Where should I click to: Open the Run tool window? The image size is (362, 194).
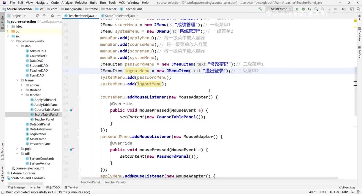click(36, 188)
